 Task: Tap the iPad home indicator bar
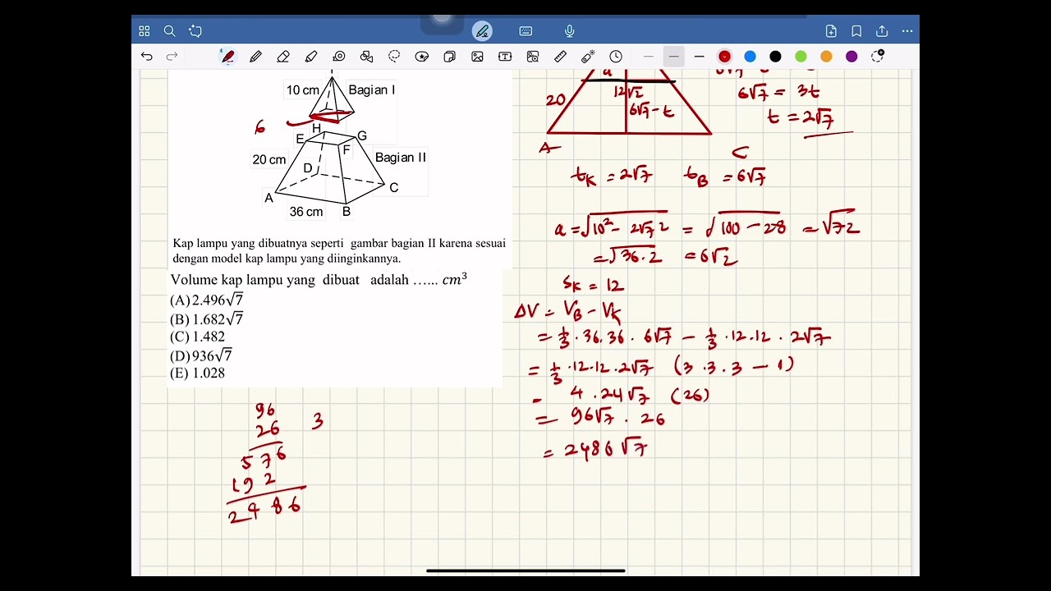point(525,570)
